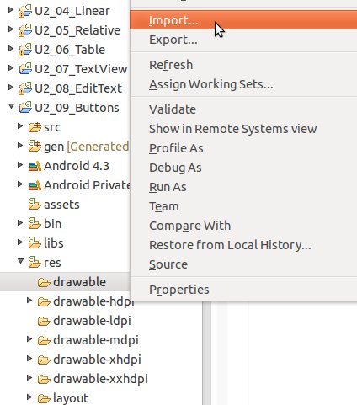Collapse the U2_09_Buttons project
Viewport: 357px width, 405px height.
pyautogui.click(x=11, y=106)
